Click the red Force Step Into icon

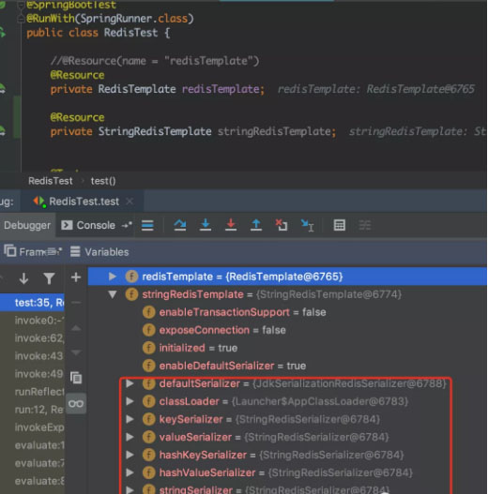(231, 225)
